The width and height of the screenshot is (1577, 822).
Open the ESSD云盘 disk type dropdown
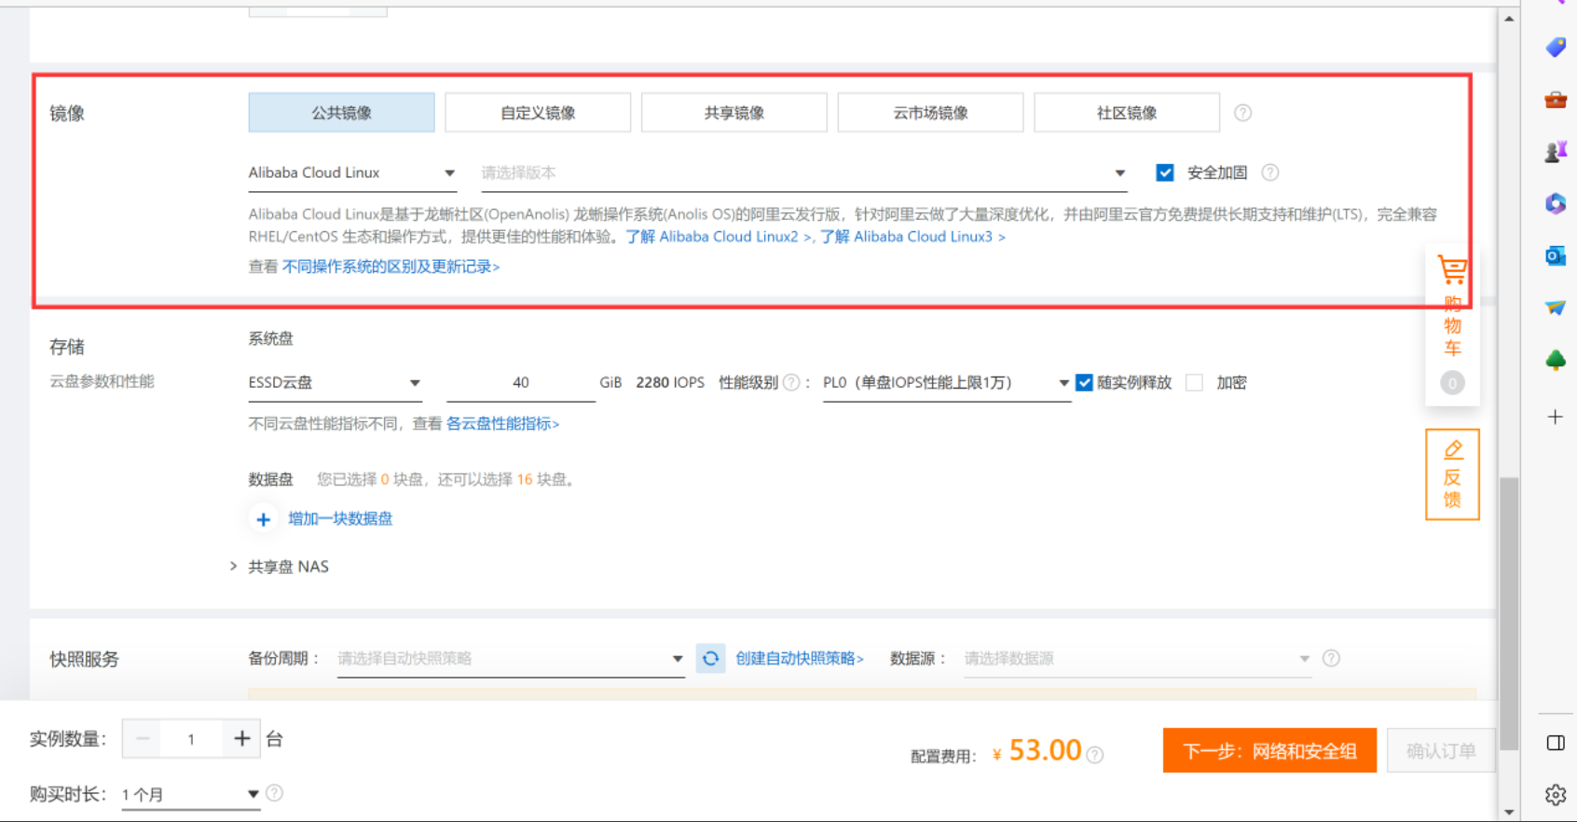tap(336, 383)
